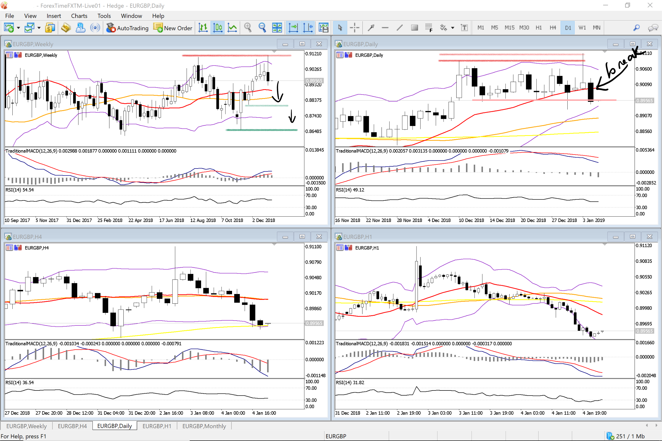Toggle the chart auto scroll button

[293, 28]
